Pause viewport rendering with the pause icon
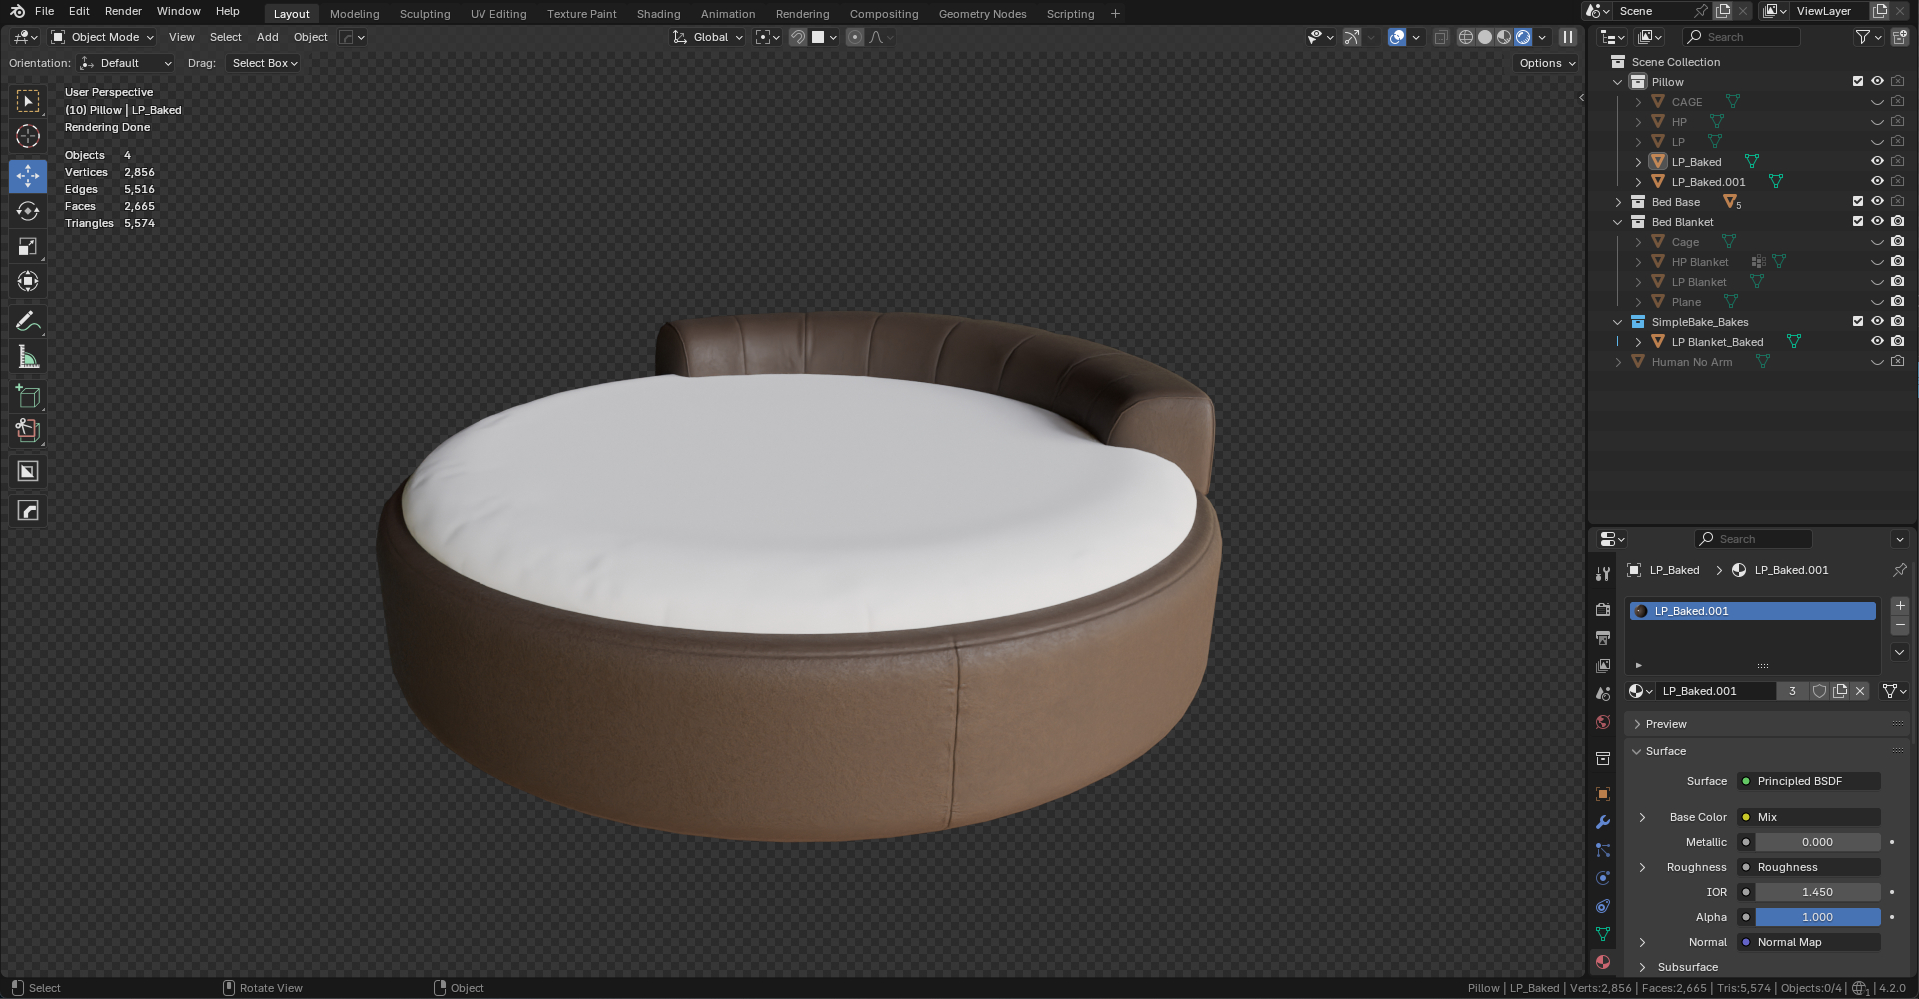The height and width of the screenshot is (999, 1919). click(1568, 37)
